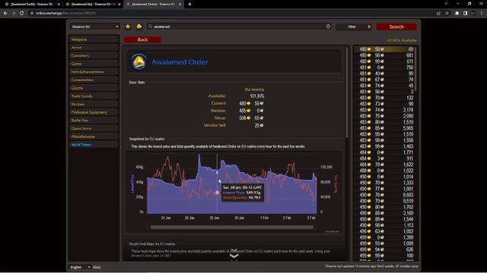487x273 pixels.
Task: Click the browser address bar URL
Action: [65, 13]
